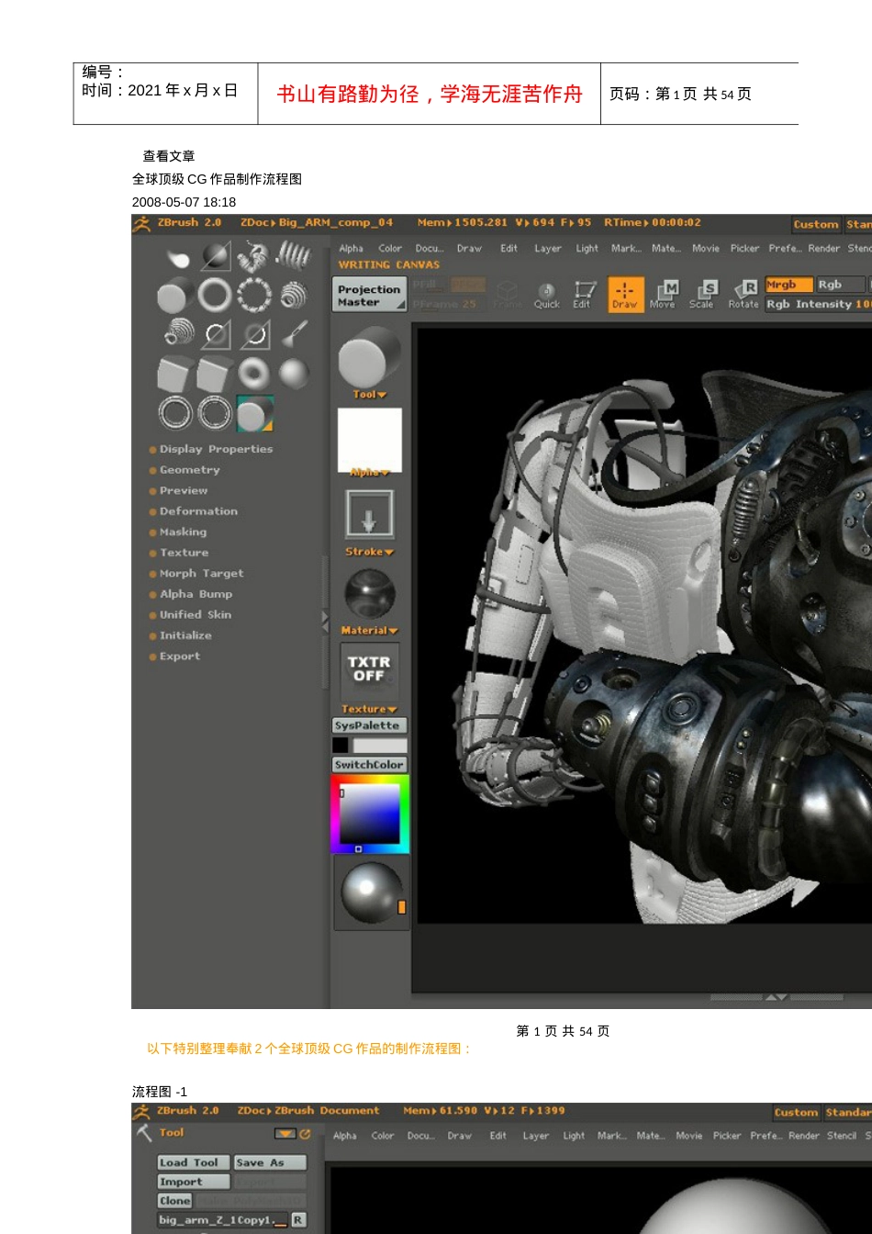Pick a hue in the color picker square
The height and width of the screenshot is (1234, 872).
370,814
